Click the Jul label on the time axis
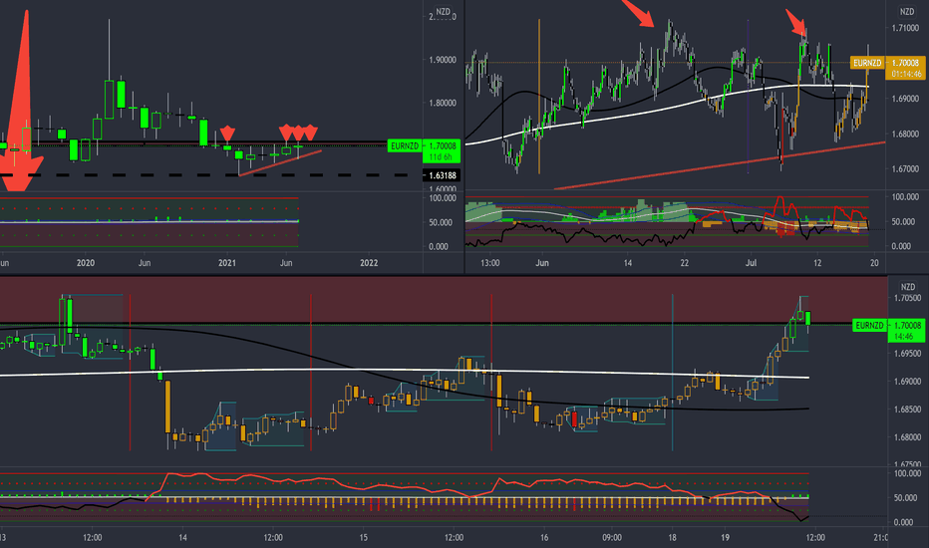Screen dimensions: 929x548 [x=752, y=263]
